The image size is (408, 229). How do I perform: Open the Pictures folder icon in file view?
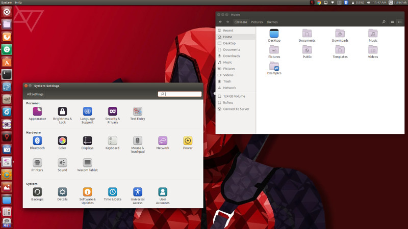[x=274, y=52]
